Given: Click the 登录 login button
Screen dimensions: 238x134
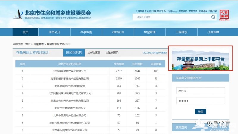Looking at the screenshot, I should (201, 111).
